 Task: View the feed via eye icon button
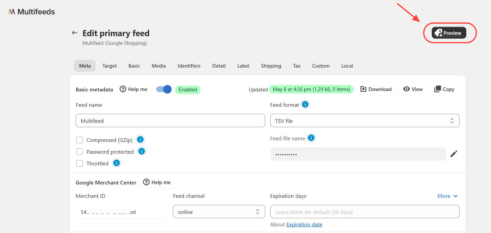pyautogui.click(x=413, y=89)
